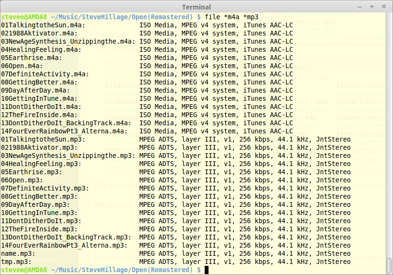This screenshot has width=393, height=275.
Task: Click the filename 03NewAgeSynthesis_Unzippingthe.m4a
Action: tap(67, 41)
